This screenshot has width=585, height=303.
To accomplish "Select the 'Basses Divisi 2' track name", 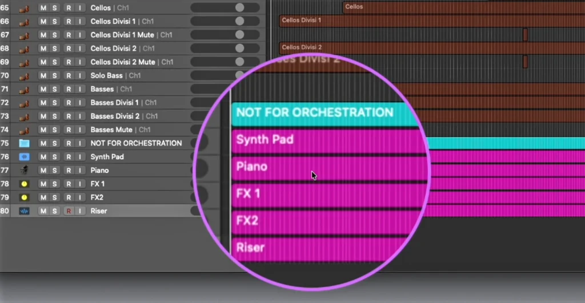I will (115, 116).
